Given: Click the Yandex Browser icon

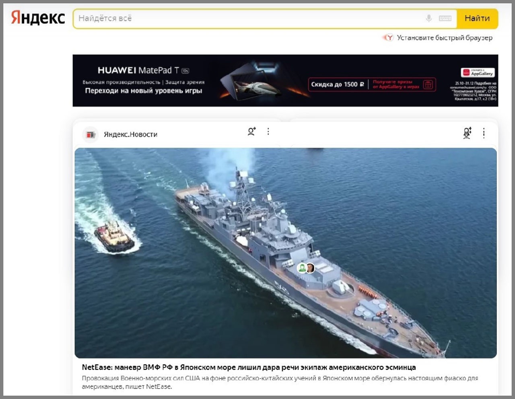Looking at the screenshot, I should [388, 37].
